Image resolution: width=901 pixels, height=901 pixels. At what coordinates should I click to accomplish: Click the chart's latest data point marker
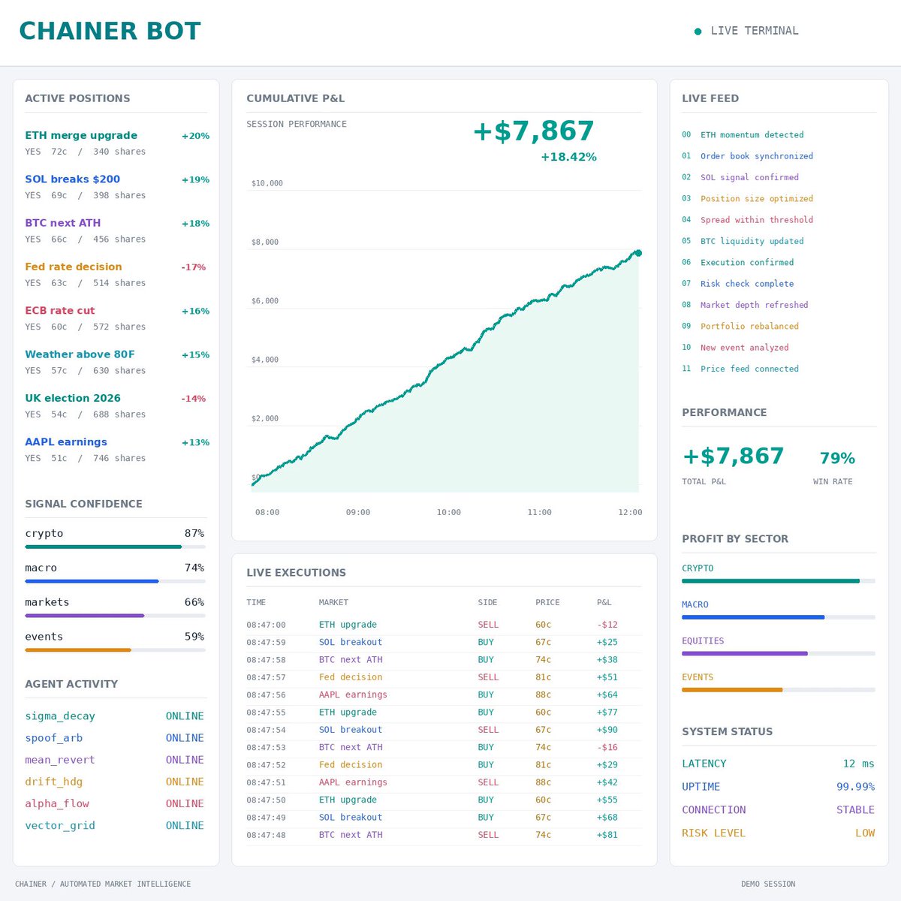pos(638,253)
